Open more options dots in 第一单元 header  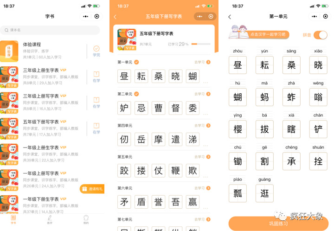(314, 16)
